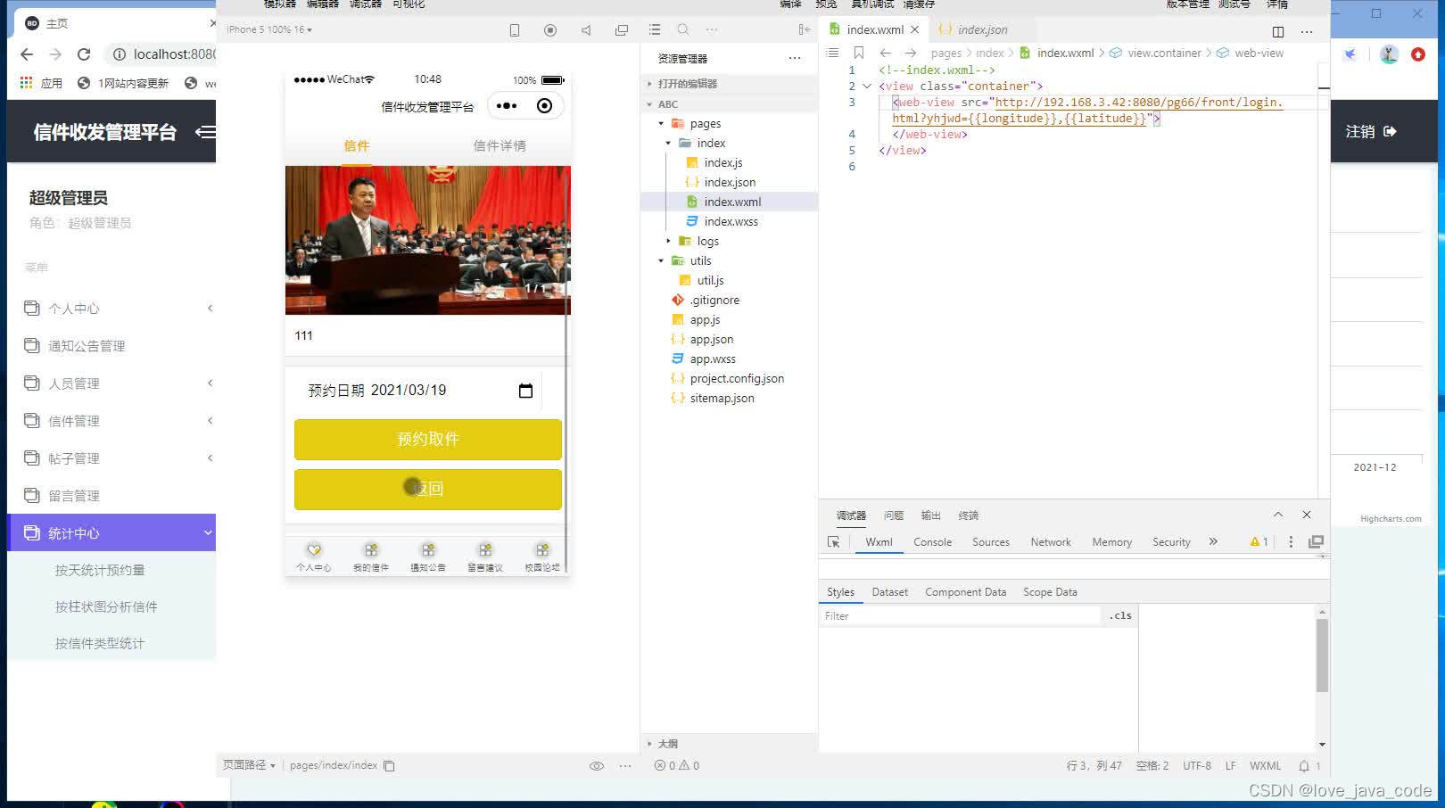1445x808 pixels.
Task: Split the editor view
Action: click(x=1278, y=31)
